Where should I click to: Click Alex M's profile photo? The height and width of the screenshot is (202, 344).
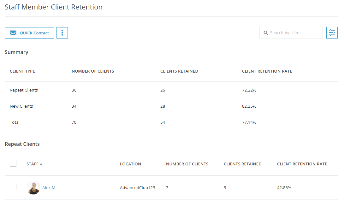coord(33,188)
